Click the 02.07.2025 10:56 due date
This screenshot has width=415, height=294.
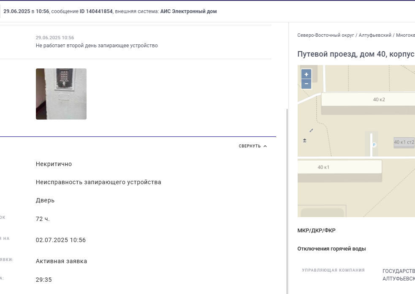click(61, 240)
